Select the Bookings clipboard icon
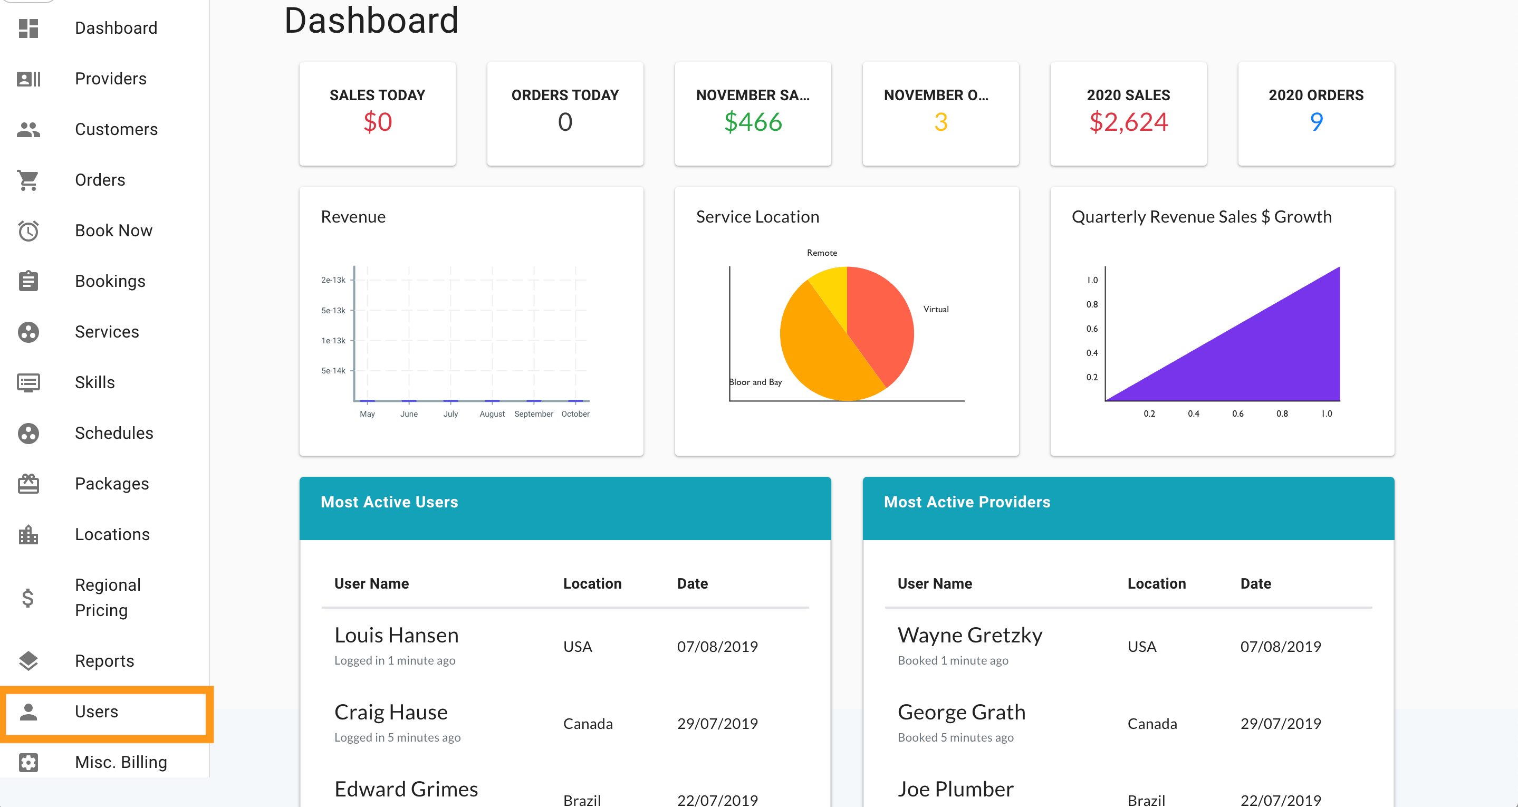Image resolution: width=1518 pixels, height=807 pixels. click(x=28, y=281)
